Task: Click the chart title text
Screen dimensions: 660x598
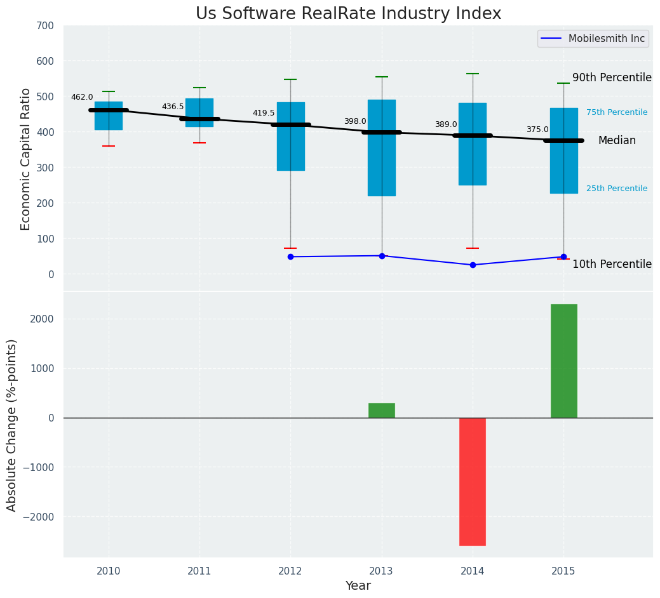Action: [348, 14]
